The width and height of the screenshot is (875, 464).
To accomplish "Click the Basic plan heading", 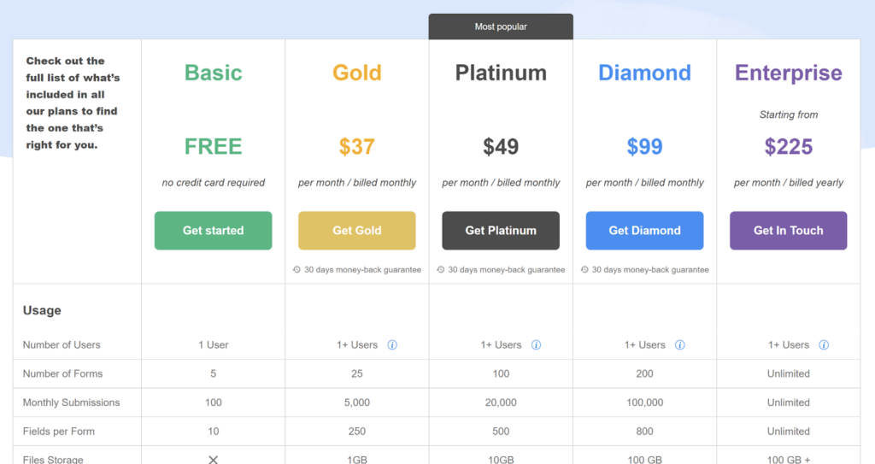I will pos(213,73).
